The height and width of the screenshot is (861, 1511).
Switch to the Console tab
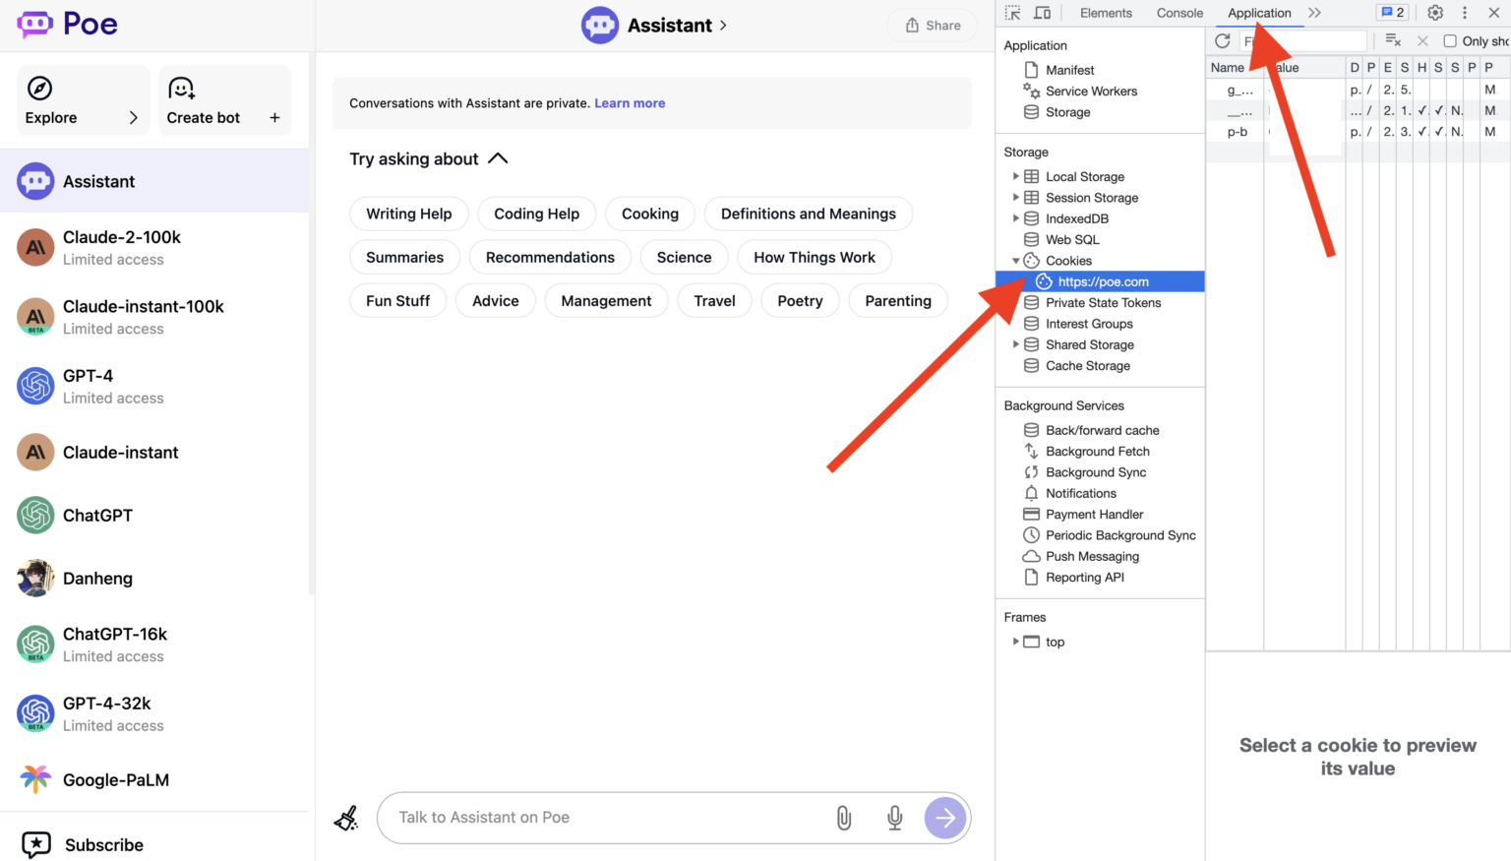coord(1179,13)
